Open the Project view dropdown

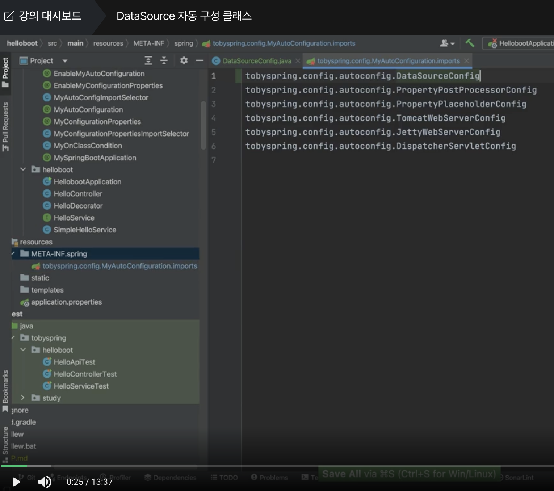[x=65, y=61]
